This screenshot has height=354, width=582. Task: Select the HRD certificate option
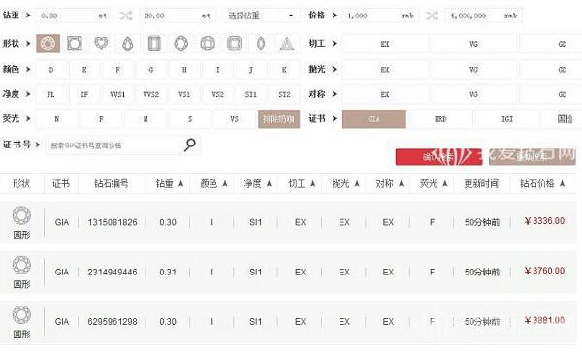440,119
